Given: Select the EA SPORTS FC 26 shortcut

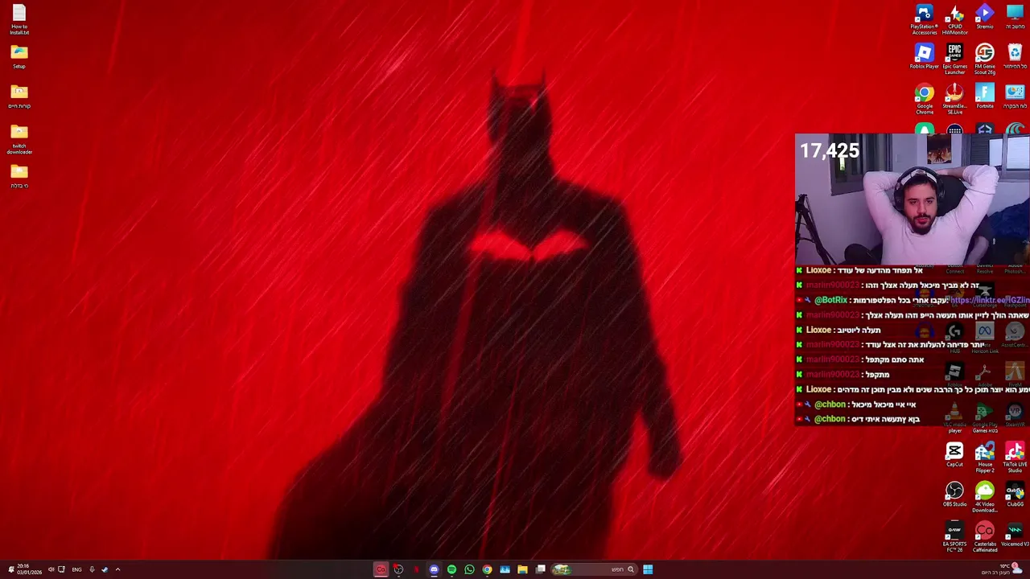Looking at the screenshot, I should pyautogui.click(x=954, y=537).
